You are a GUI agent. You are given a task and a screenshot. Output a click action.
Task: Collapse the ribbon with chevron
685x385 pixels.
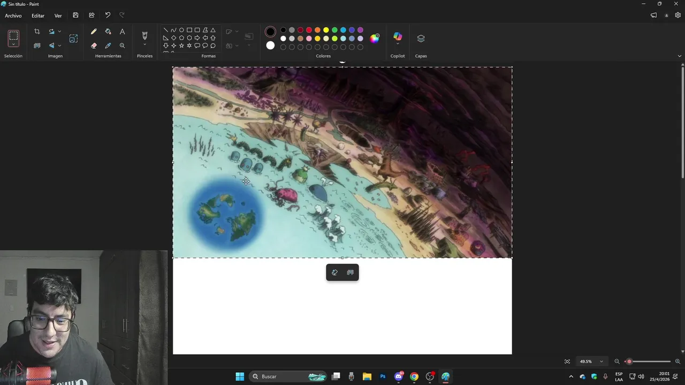click(680, 56)
